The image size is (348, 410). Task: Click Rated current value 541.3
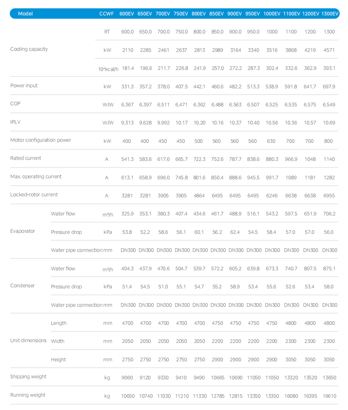(127, 159)
